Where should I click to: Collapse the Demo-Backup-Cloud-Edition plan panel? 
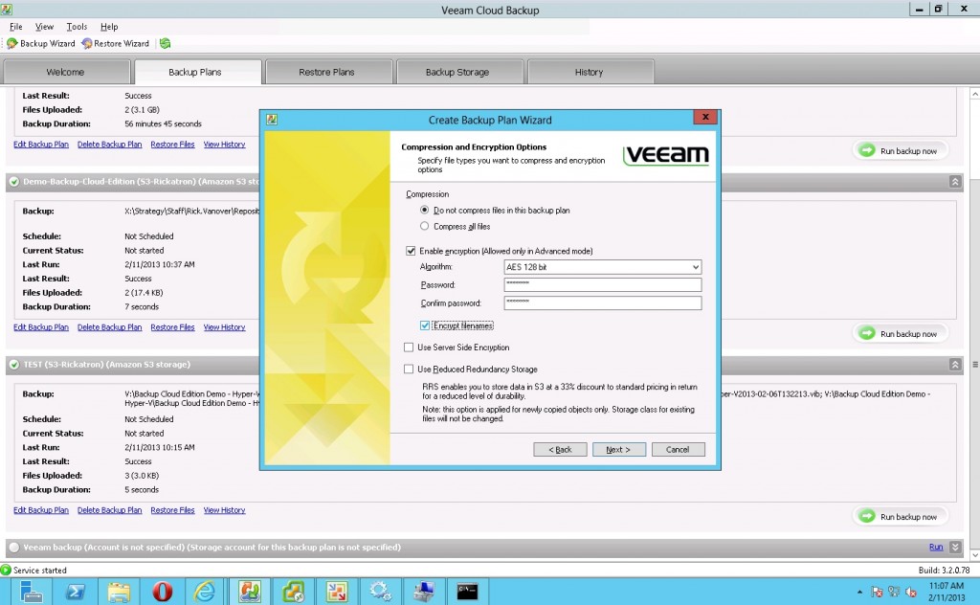coord(955,182)
